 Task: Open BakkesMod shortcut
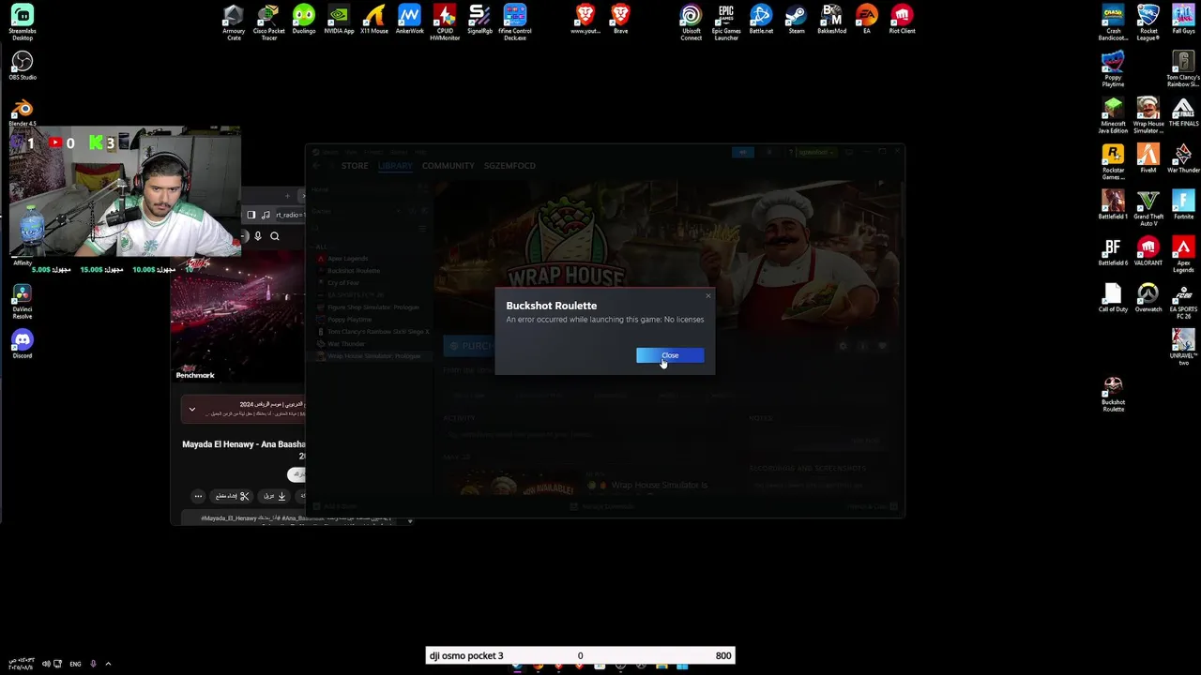click(x=831, y=19)
